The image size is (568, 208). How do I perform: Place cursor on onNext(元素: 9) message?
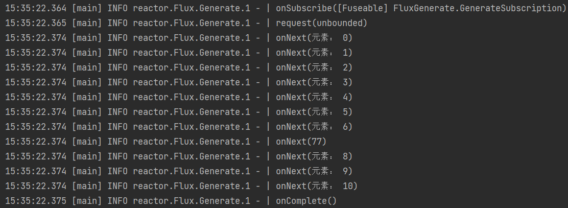(314, 171)
